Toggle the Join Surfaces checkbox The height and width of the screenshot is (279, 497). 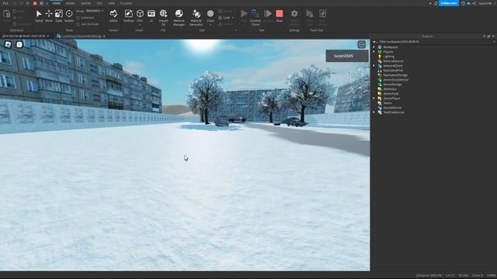[x=78, y=24]
